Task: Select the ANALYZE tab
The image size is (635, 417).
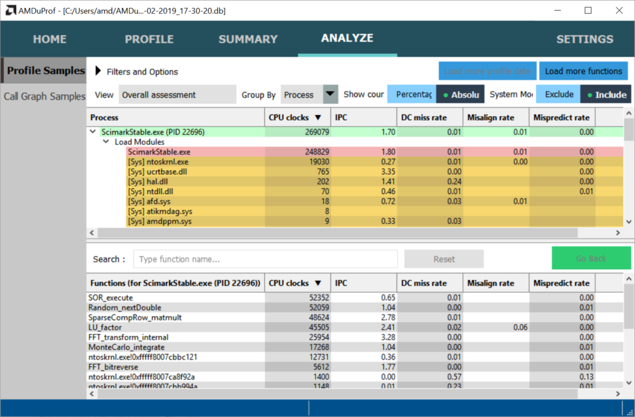Action: pyautogui.click(x=347, y=38)
